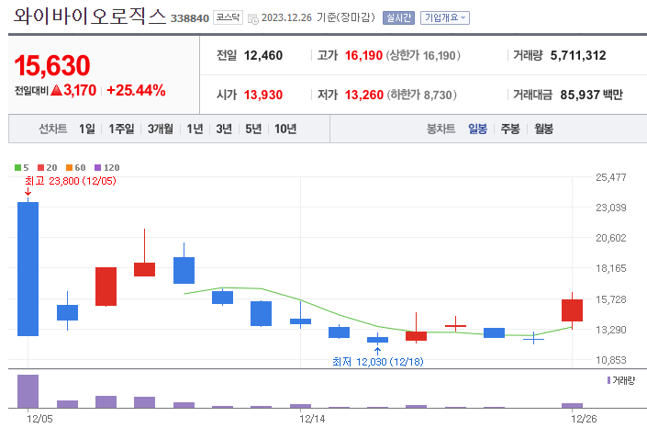This screenshot has height=439, width=647.
Task: Click the tall purple 12/05 volume bar
Action: (x=28, y=391)
